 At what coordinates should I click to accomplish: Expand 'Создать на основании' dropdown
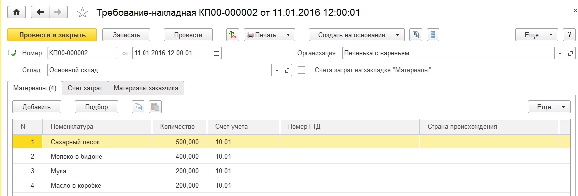tap(356, 35)
